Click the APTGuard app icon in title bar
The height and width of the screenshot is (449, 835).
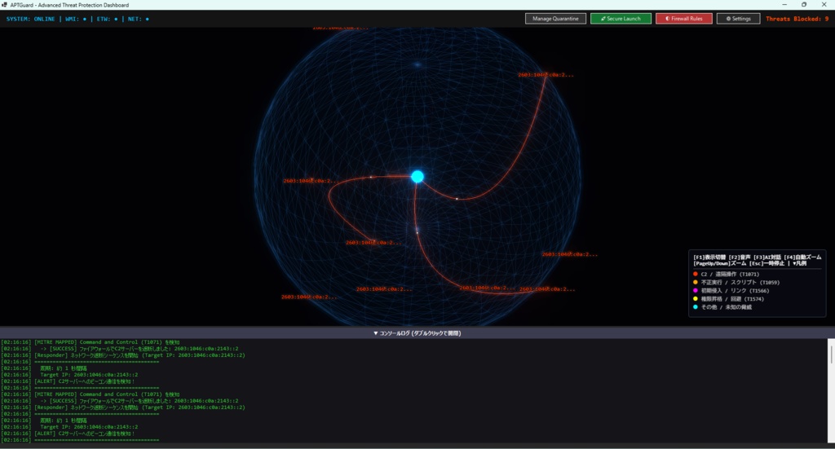(x=5, y=5)
